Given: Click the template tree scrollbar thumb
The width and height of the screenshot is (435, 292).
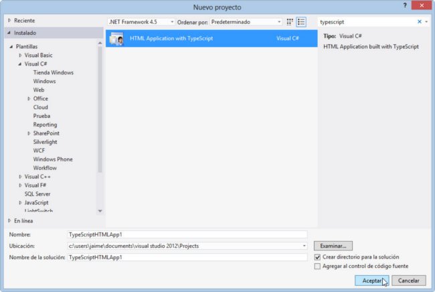Looking at the screenshot, I should (100, 109).
